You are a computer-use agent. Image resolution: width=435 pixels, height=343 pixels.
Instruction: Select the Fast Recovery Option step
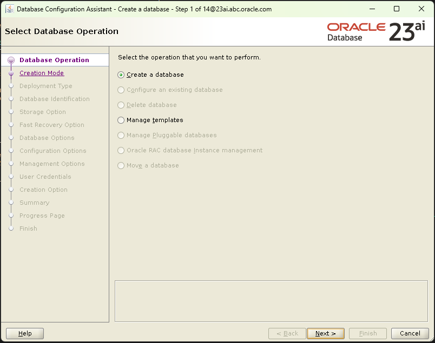tap(50, 125)
